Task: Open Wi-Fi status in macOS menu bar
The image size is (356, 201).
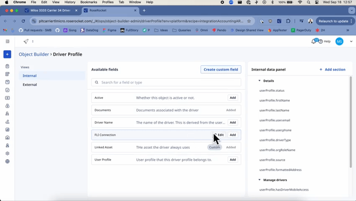Action: point(300,2)
